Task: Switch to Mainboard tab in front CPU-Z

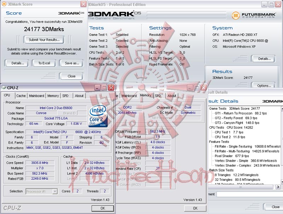Action: pos(36,96)
